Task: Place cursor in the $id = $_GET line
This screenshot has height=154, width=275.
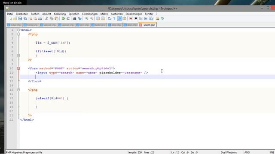Action: [x=53, y=43]
